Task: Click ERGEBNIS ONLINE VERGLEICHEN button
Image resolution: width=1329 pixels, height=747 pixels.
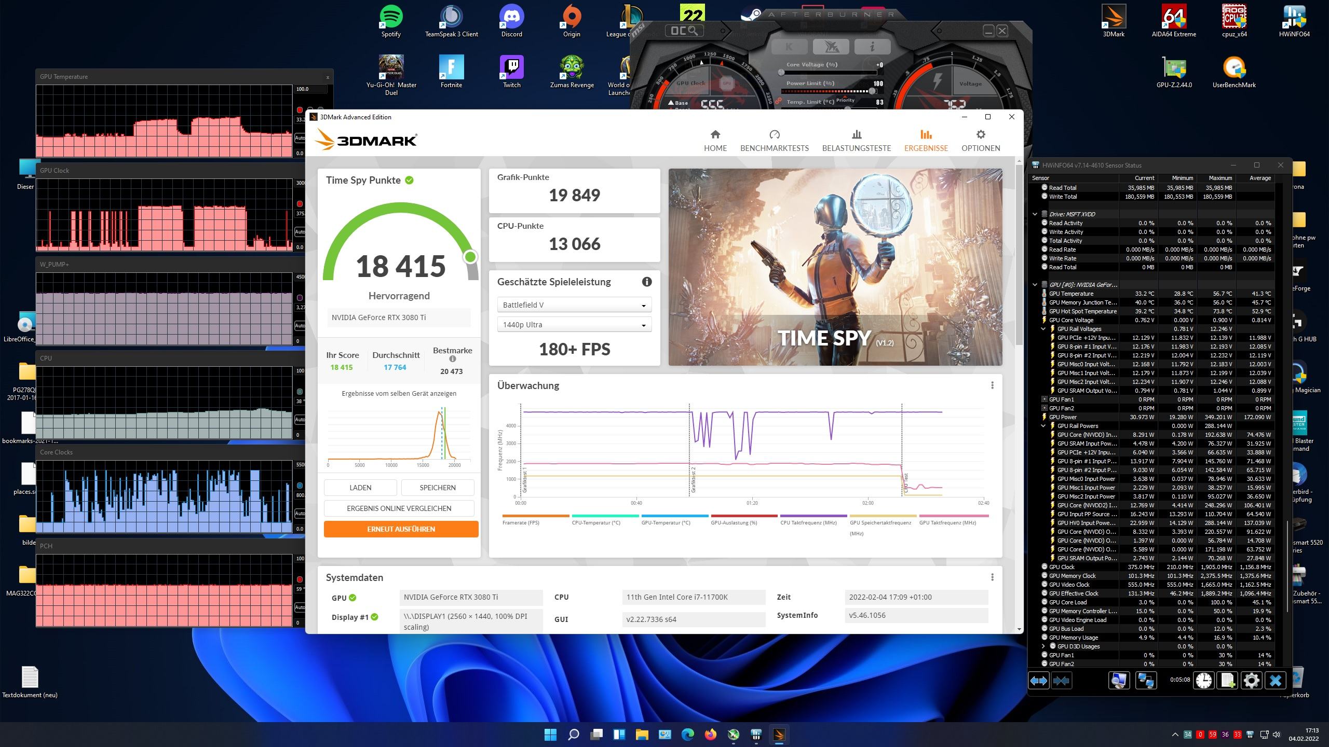Action: click(x=399, y=508)
